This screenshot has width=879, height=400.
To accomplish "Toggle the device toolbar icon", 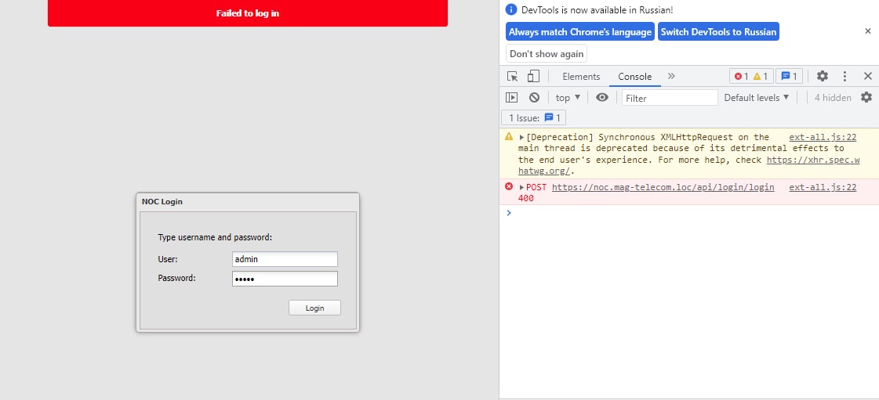I will 533,76.
